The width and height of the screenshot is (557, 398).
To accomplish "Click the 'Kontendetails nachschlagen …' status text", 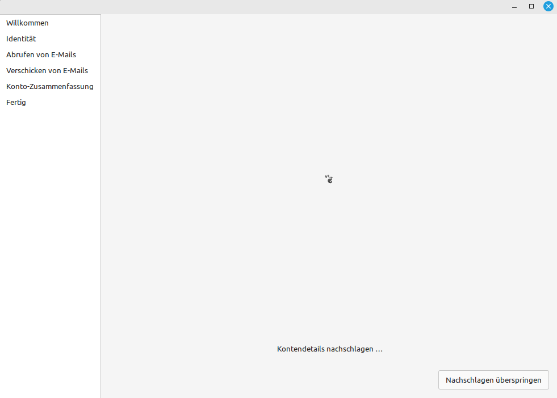I will coord(329,349).
